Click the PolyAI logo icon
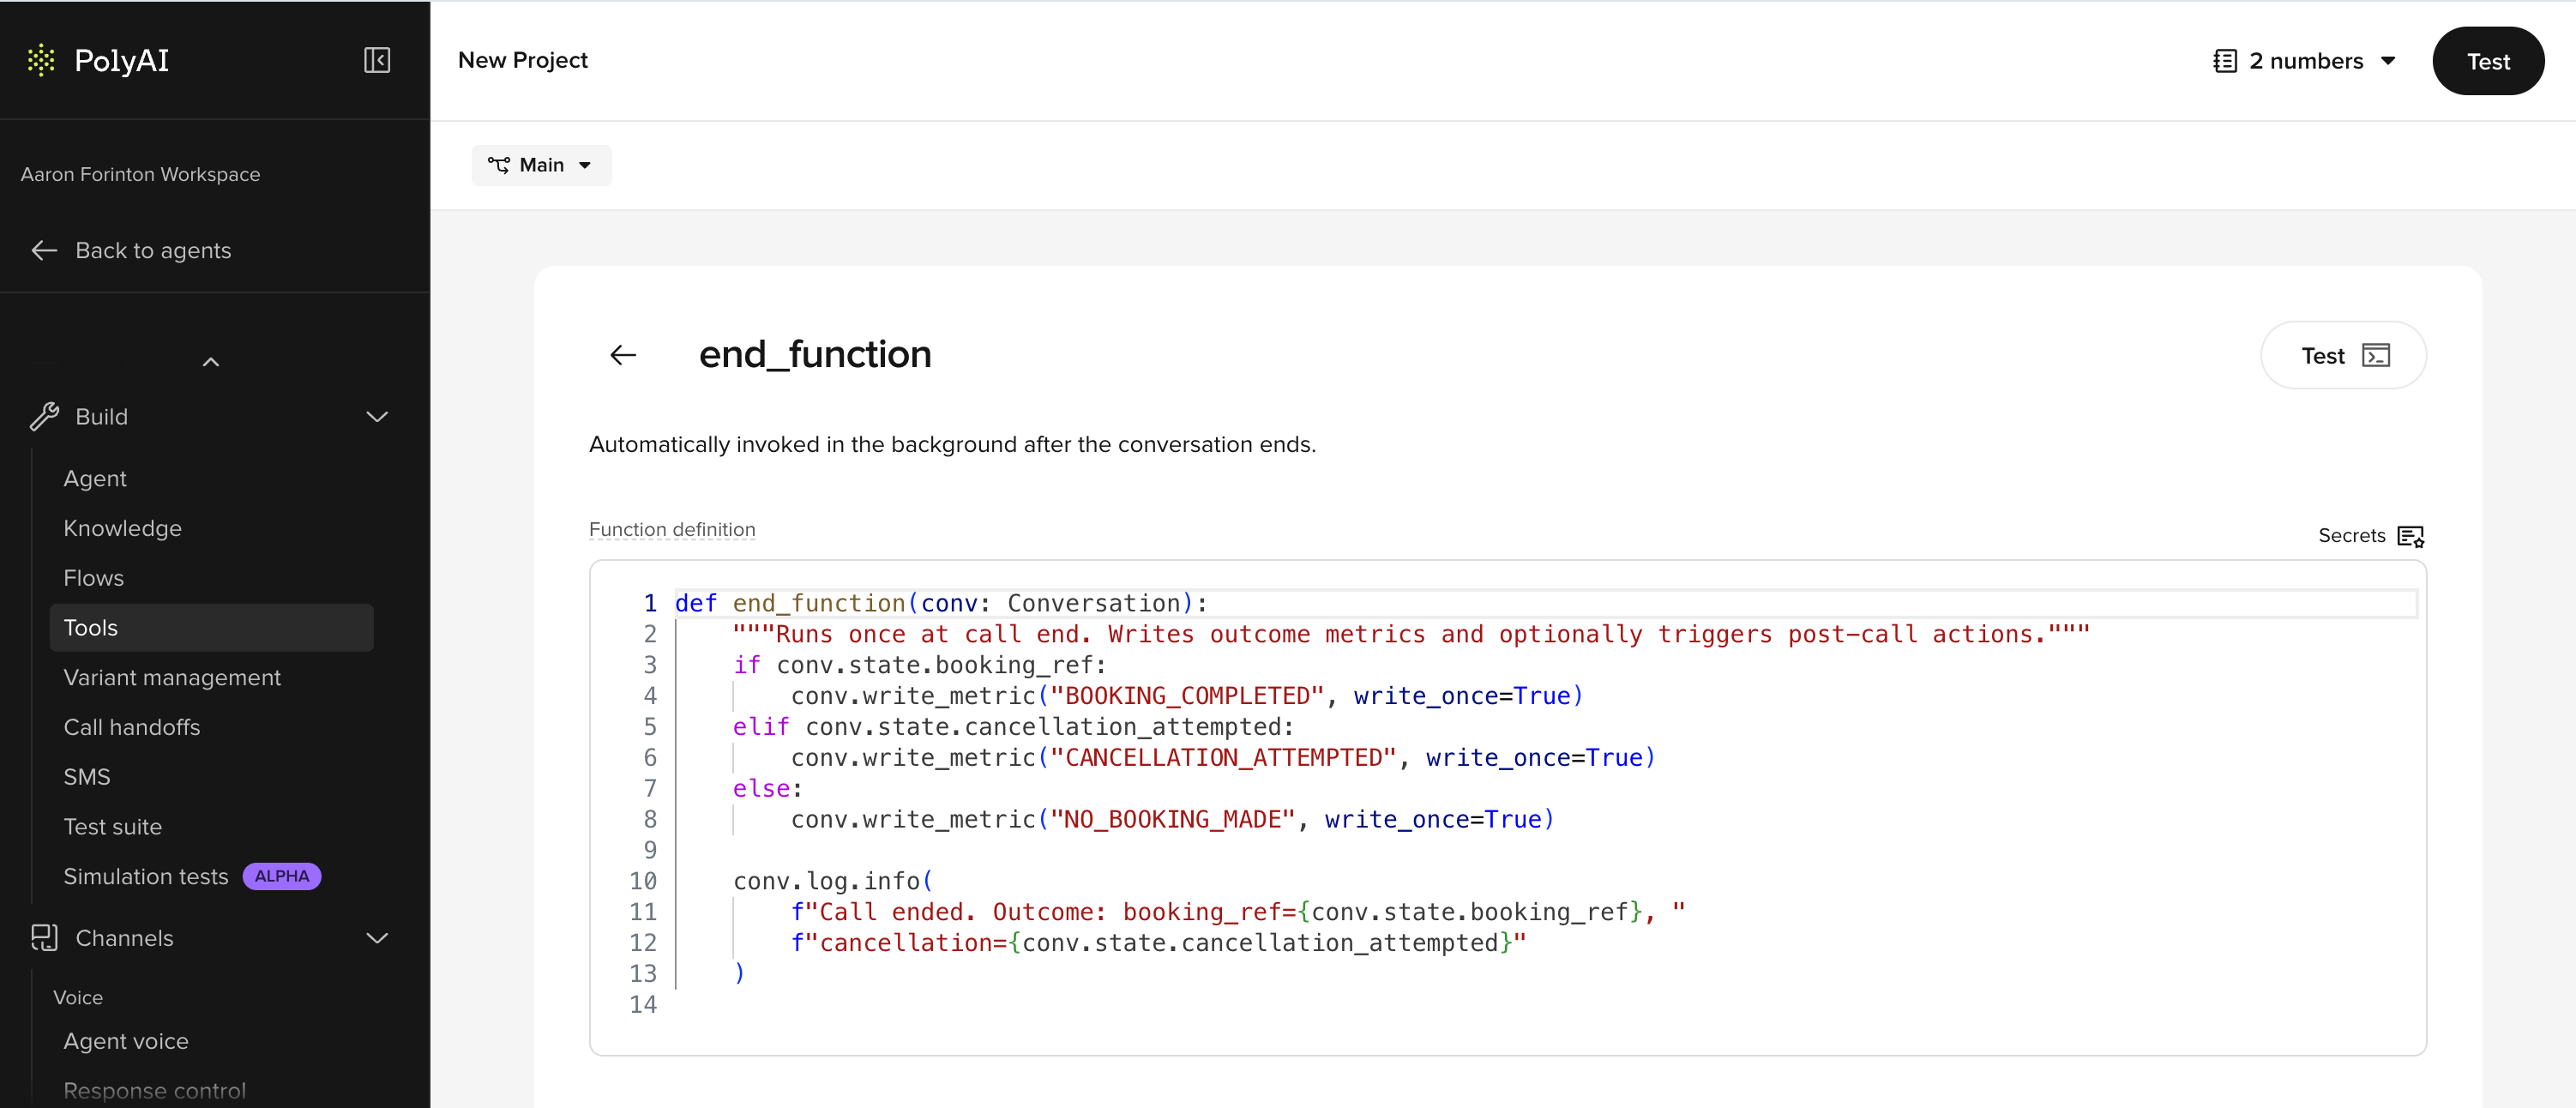Image resolution: width=2576 pixels, height=1108 pixels. [x=41, y=60]
